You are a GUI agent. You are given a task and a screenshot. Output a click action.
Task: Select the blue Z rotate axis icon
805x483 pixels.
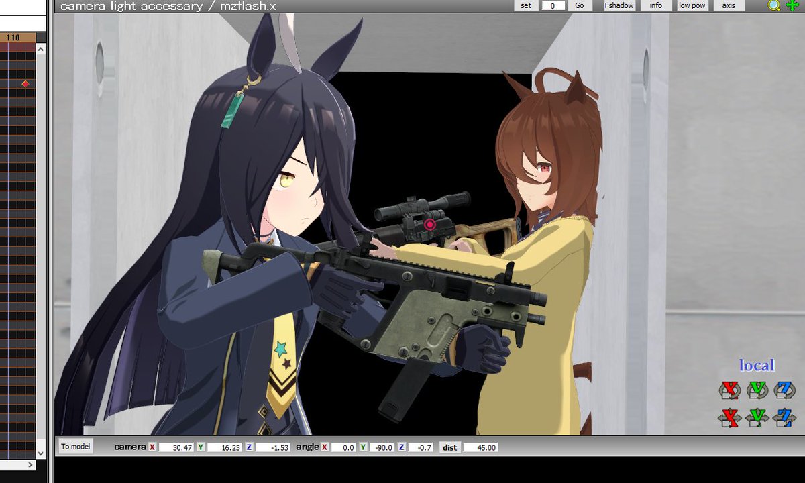(785, 390)
